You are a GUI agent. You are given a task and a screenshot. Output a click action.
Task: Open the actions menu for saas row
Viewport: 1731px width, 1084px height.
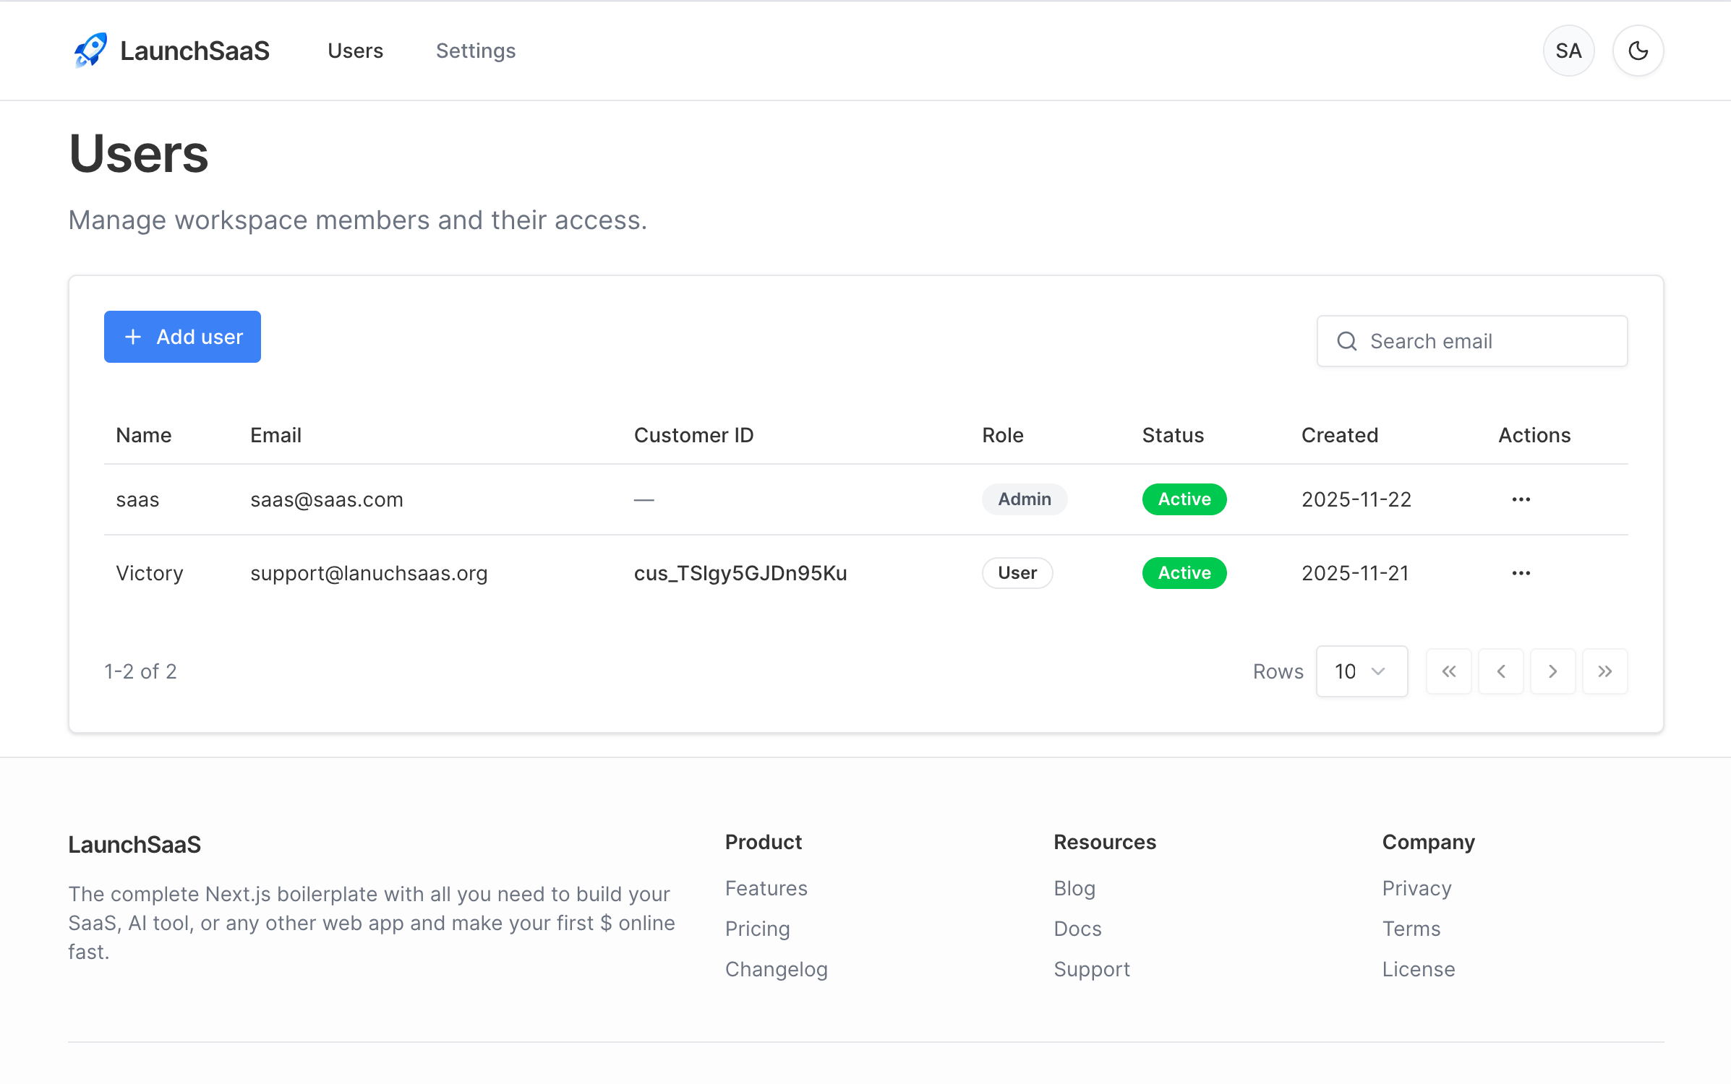1521,499
